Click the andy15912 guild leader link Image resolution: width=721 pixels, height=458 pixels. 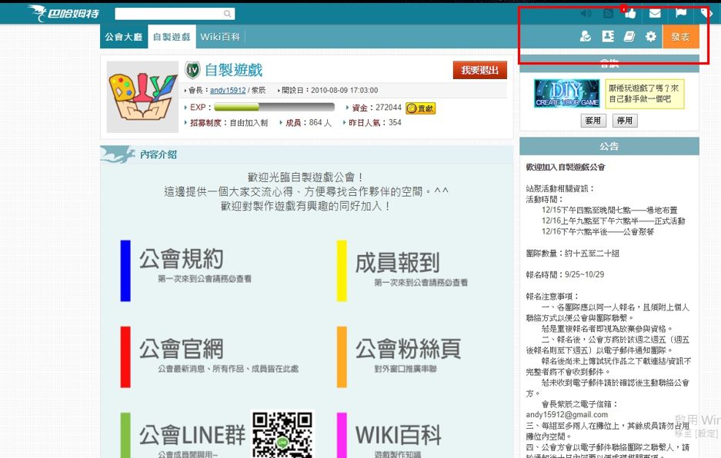point(227,91)
